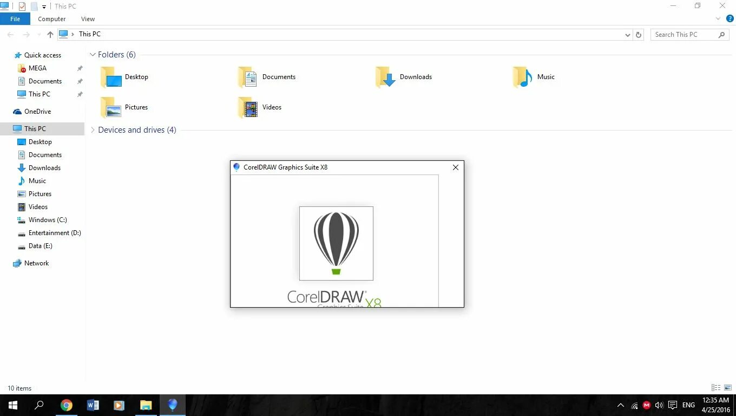The image size is (736, 416).
Task: Select OneDrive in the navigation pane
Action: (x=32, y=112)
